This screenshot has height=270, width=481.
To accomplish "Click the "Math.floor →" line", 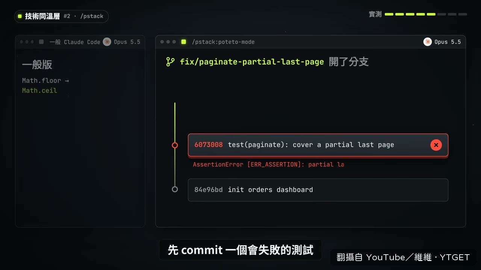I will (x=45, y=81).
